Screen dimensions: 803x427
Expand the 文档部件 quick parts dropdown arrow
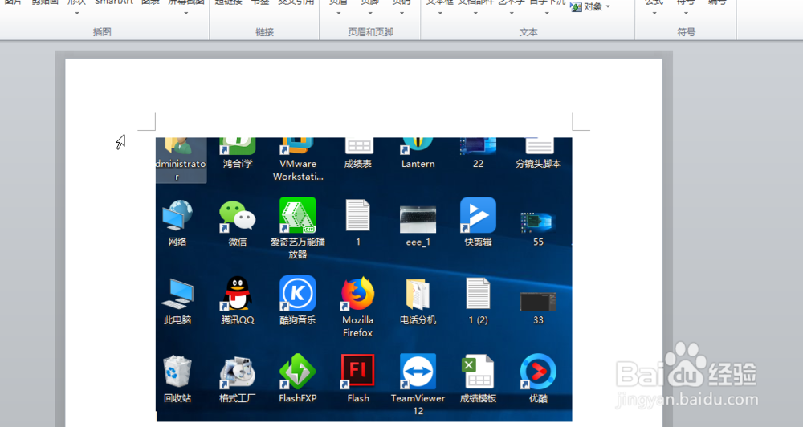(x=475, y=13)
